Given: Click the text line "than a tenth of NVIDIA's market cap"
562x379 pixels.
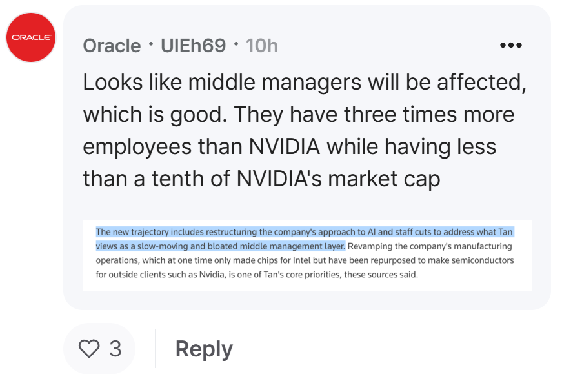Looking at the screenshot, I should pyautogui.click(x=262, y=179).
